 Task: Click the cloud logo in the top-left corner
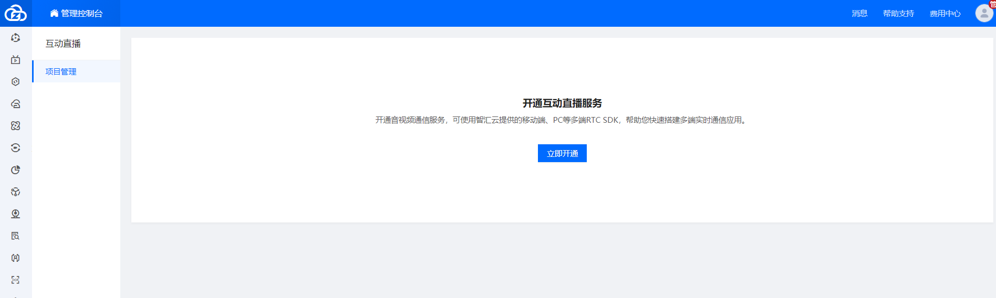16,13
